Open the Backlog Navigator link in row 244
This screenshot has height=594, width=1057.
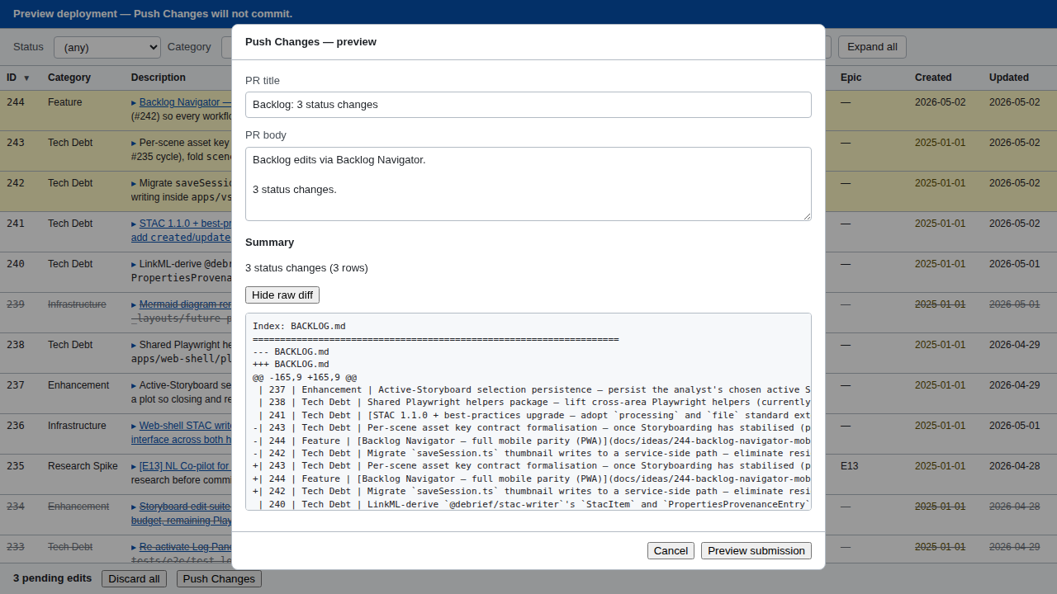(x=185, y=102)
